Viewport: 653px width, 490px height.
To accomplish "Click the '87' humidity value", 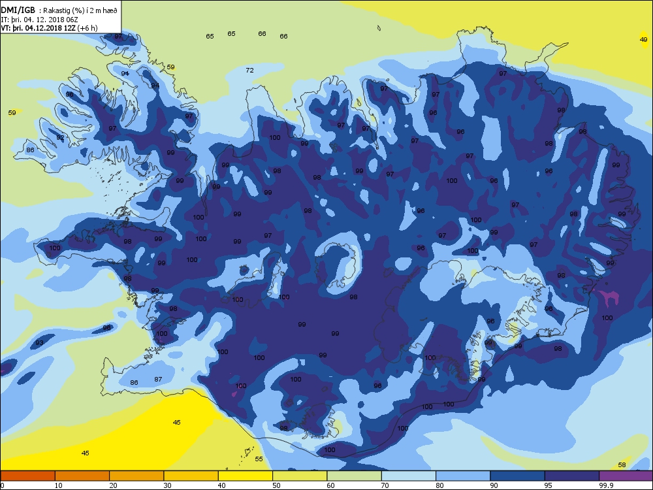I will pos(158,380).
